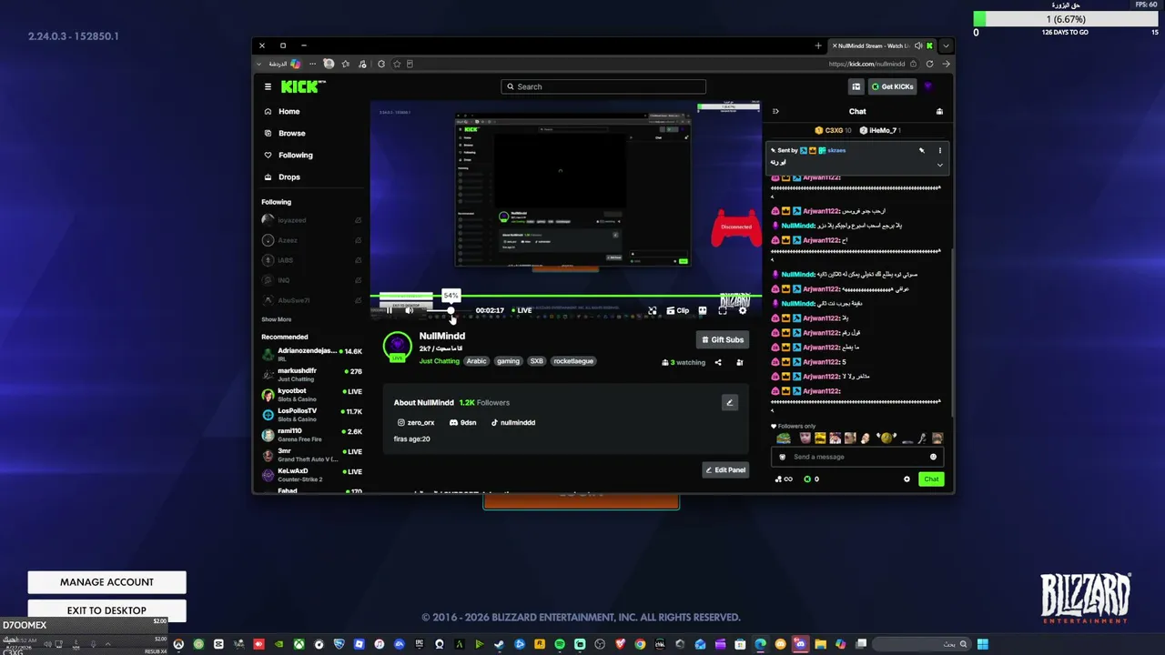Image resolution: width=1165 pixels, height=655 pixels.
Task: Open the browser three-dot menu
Action: (x=312, y=64)
